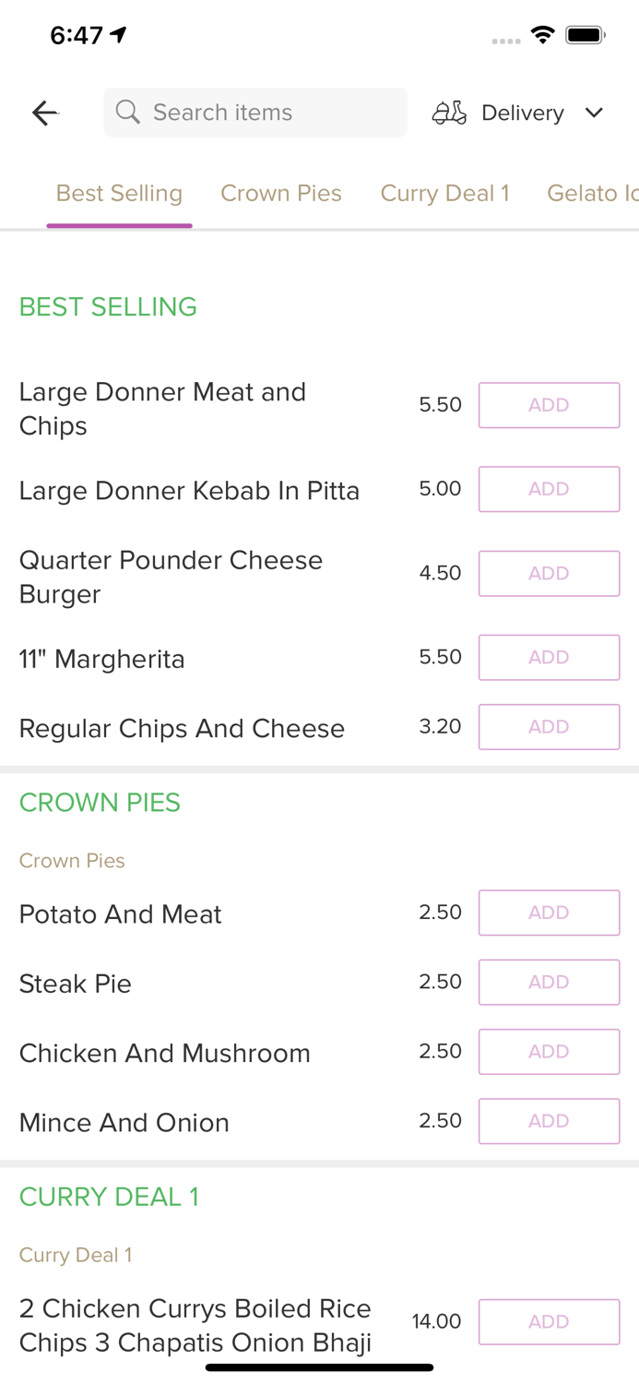Expand the chevron beside Delivery
The image size is (639, 1384).
pyautogui.click(x=595, y=113)
